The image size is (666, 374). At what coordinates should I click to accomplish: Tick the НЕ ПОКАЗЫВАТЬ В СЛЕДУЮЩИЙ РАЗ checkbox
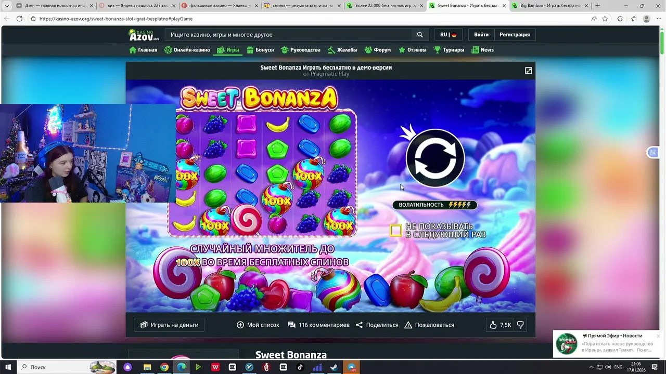pos(396,231)
